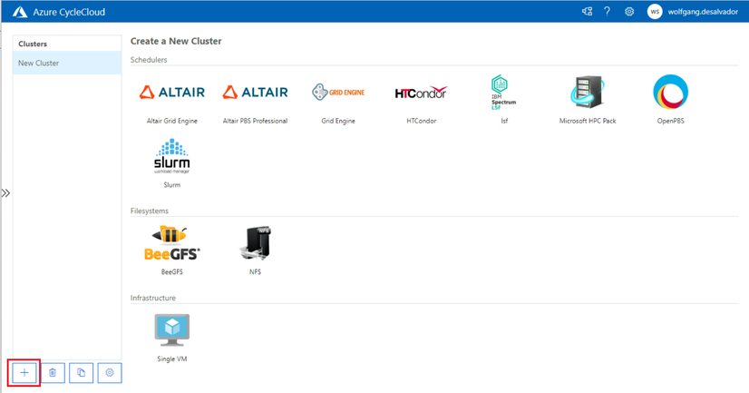Open cluster settings gear in sidebar footer
This screenshot has width=749, height=393.
click(x=110, y=373)
